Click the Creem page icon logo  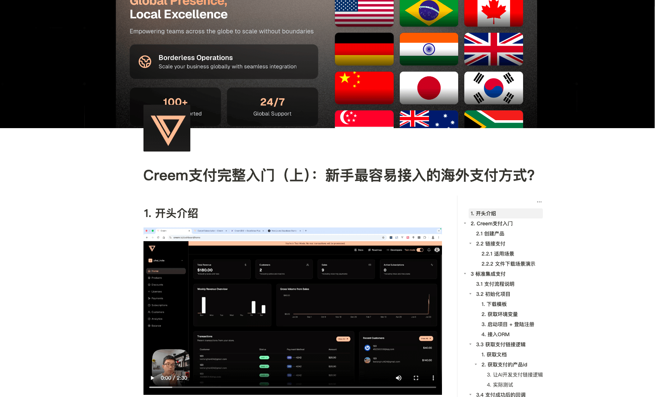pyautogui.click(x=167, y=128)
